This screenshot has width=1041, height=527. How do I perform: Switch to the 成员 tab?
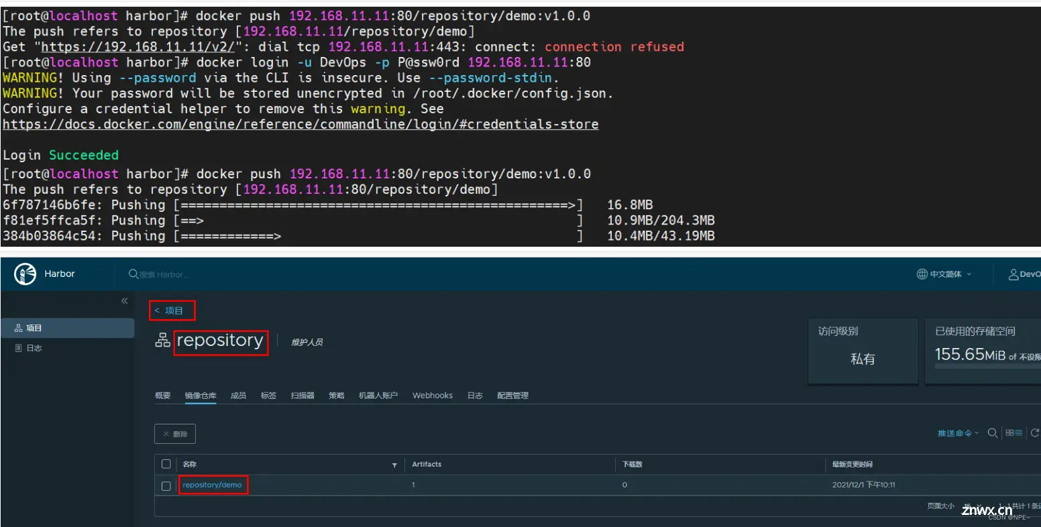tap(238, 396)
